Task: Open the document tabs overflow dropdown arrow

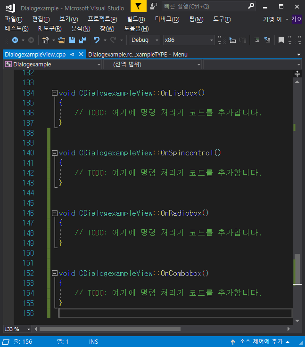Action: [299, 55]
